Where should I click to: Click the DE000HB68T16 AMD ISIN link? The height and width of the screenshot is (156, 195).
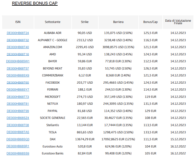pos(18,54)
